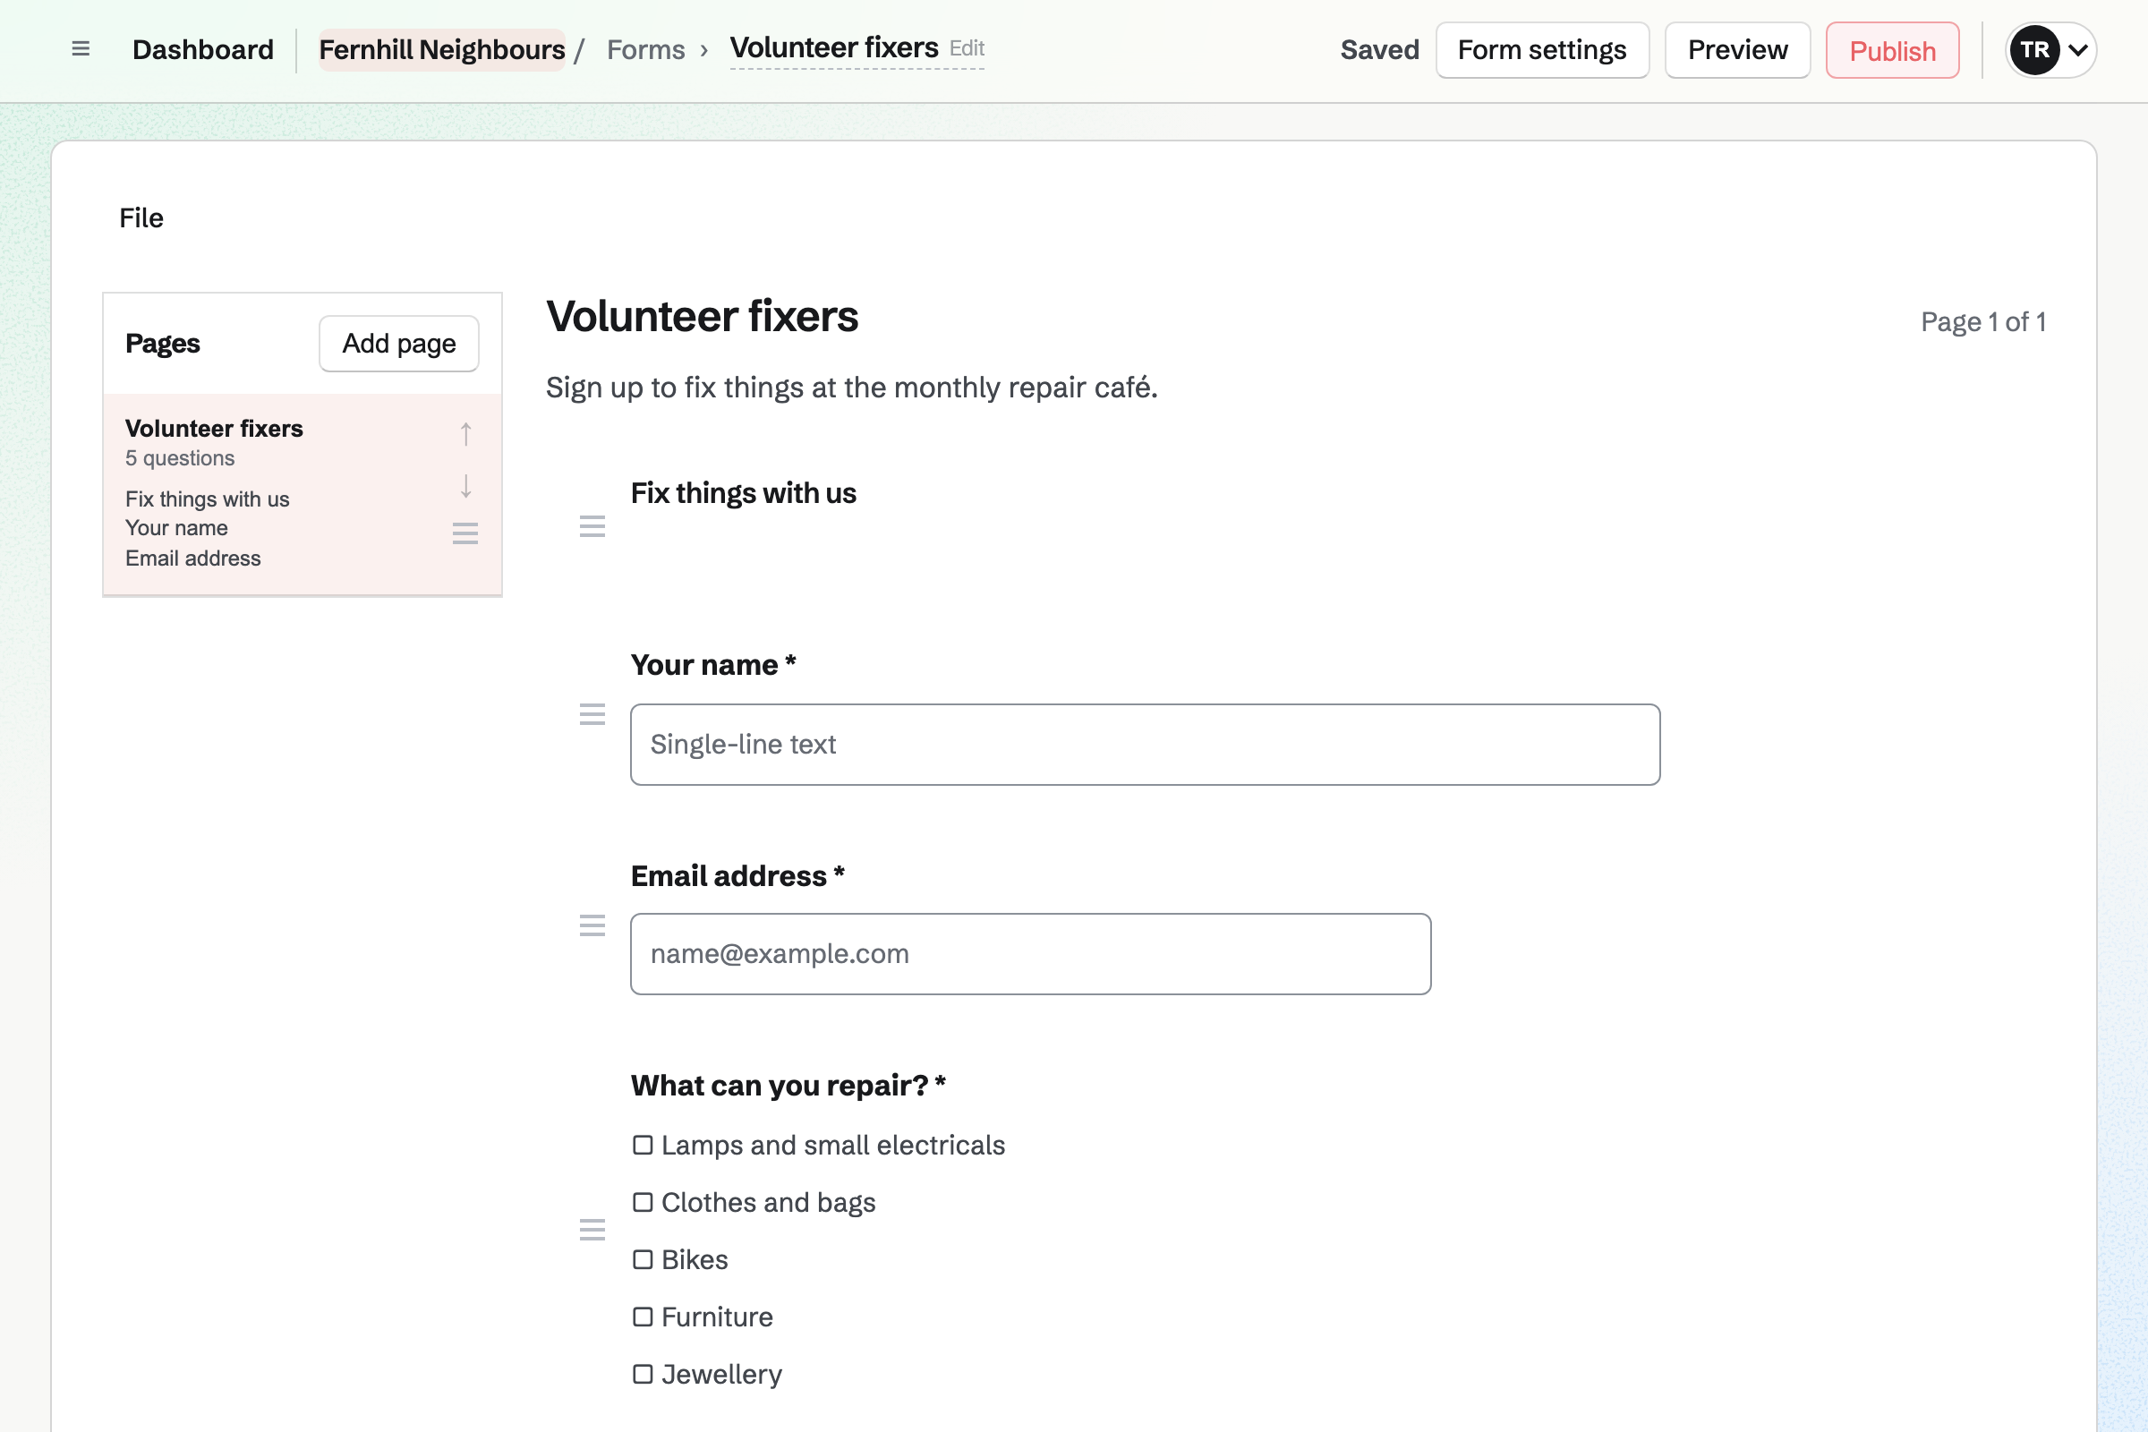Screen dimensions: 2148x1432
Task: Click Your name entry in sidebar
Action: coord(176,528)
